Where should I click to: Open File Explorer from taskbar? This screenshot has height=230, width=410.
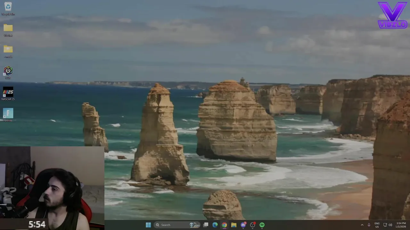click(x=234, y=225)
